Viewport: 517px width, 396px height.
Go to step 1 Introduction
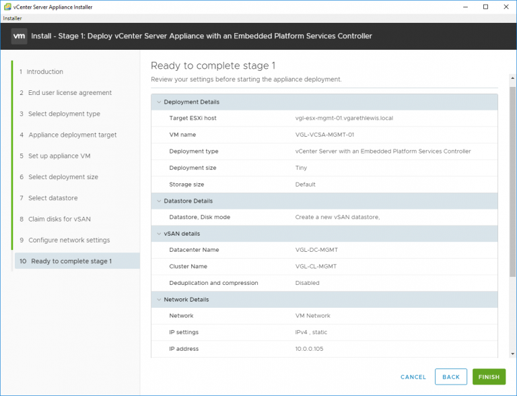[41, 71]
